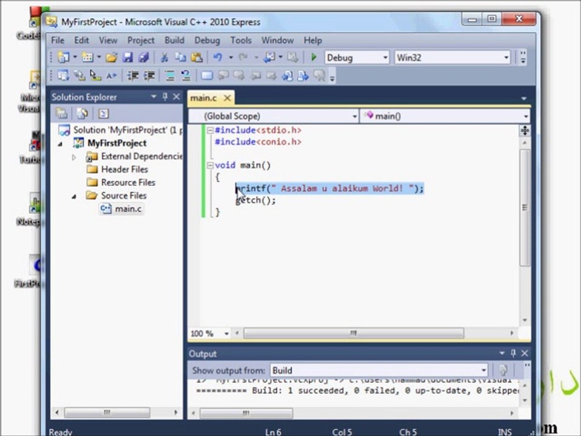The width and height of the screenshot is (581, 436).
Task: Open the main() members dropdown
Action: tap(526, 116)
